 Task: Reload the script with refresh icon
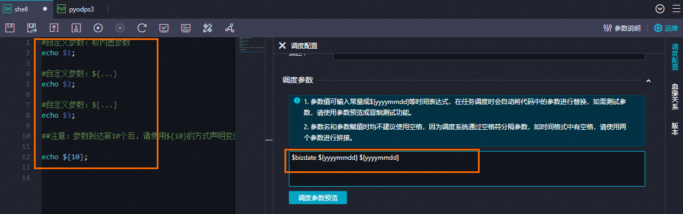pyautogui.click(x=142, y=27)
